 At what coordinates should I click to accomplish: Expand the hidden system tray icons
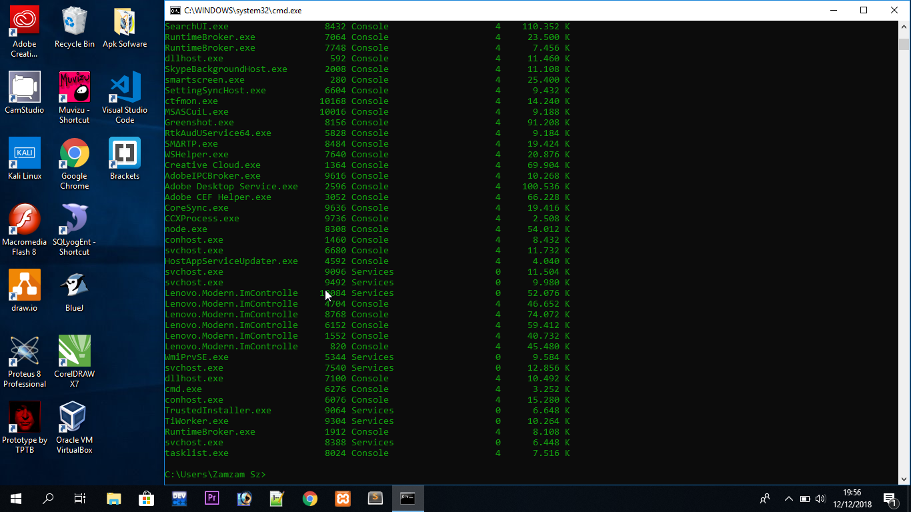(788, 498)
